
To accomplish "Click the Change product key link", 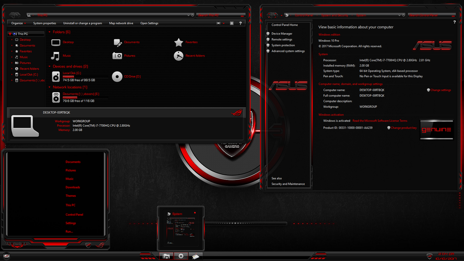I will coord(403,128).
